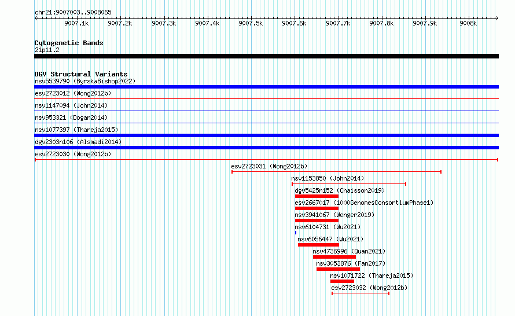The height and width of the screenshot is (316, 515).
Task: Click the 9007.1k ruler tick label
Action: tap(76, 23)
